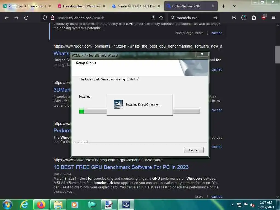Switch to Firefox in taskbar

coord(41,205)
